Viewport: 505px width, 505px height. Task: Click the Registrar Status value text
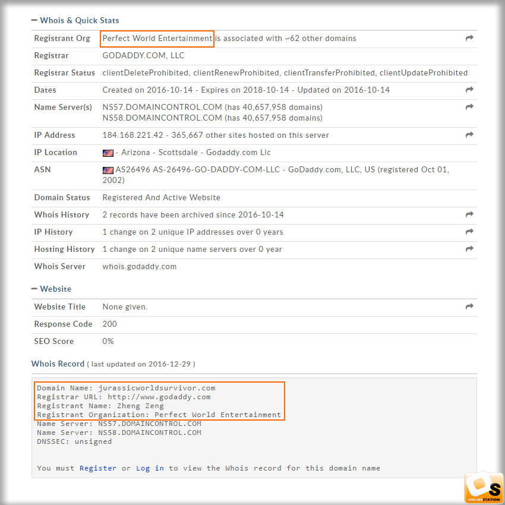[x=285, y=73]
